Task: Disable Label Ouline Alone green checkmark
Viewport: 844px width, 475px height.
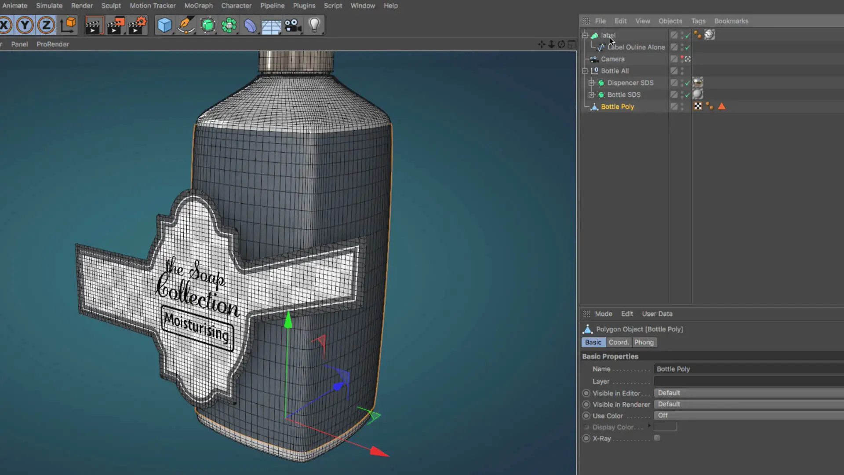Action: (x=688, y=47)
